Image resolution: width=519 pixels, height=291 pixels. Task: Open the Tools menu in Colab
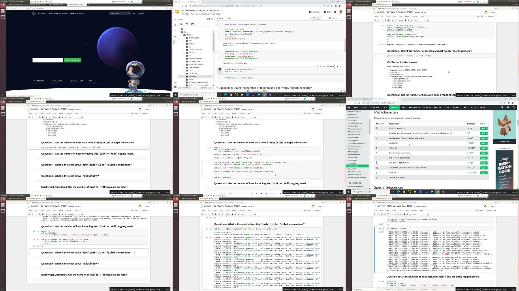(x=213, y=14)
